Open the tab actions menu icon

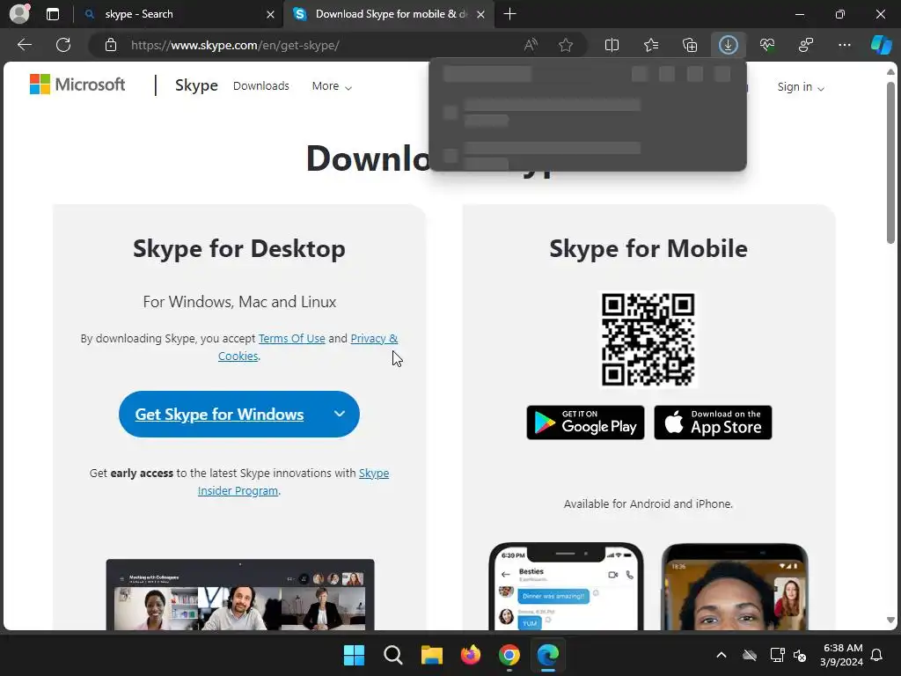coord(53,14)
